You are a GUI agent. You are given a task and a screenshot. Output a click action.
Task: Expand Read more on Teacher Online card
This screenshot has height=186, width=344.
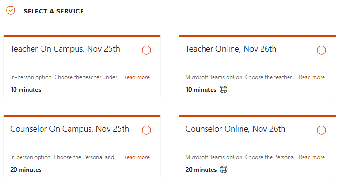pyautogui.click(x=312, y=77)
